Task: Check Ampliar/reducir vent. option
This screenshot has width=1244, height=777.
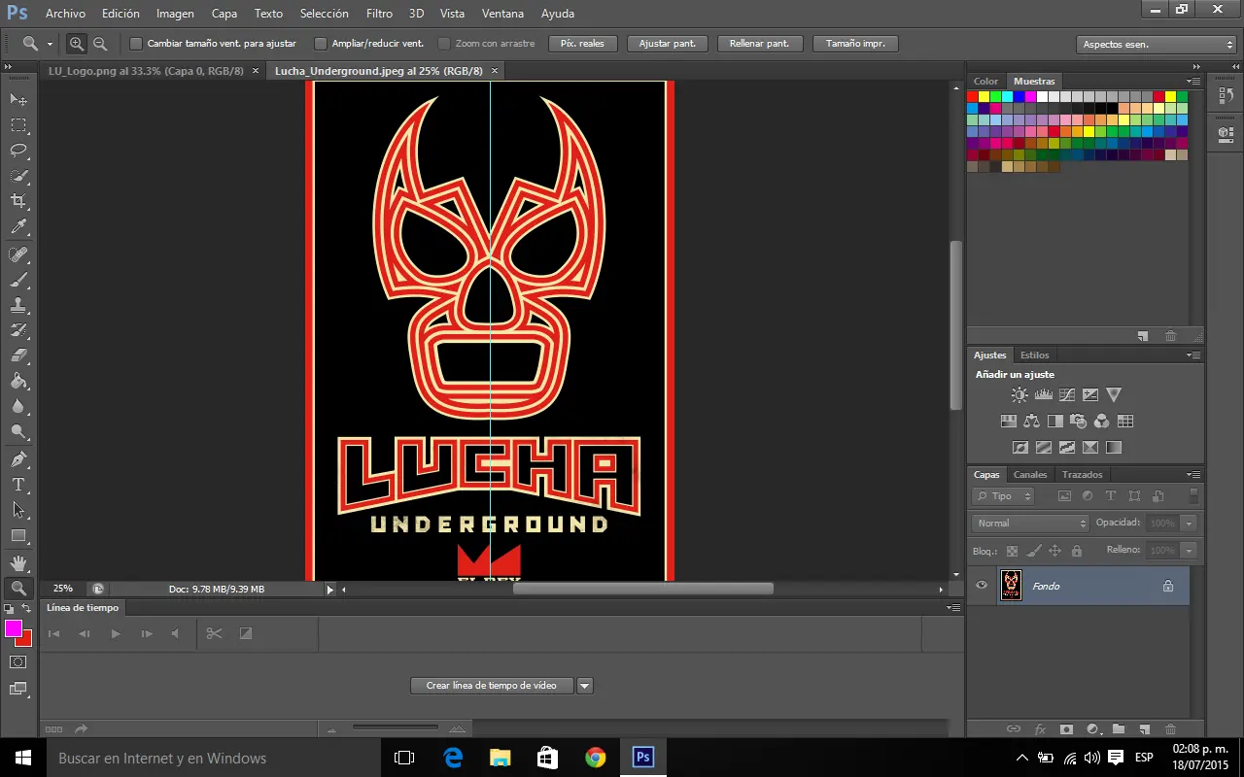Action: (x=321, y=44)
